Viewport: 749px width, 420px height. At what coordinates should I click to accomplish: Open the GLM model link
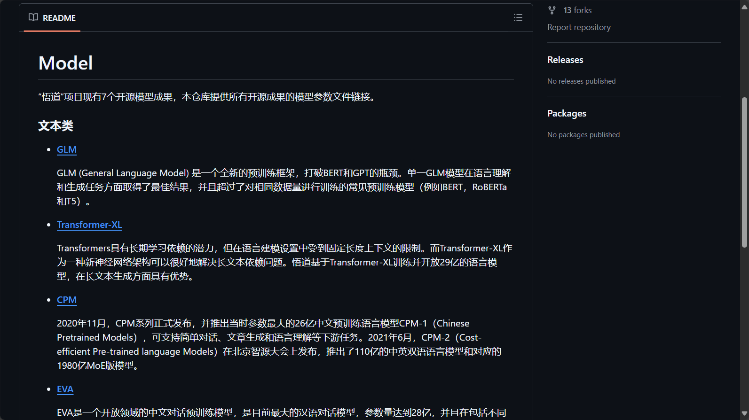pyautogui.click(x=67, y=149)
